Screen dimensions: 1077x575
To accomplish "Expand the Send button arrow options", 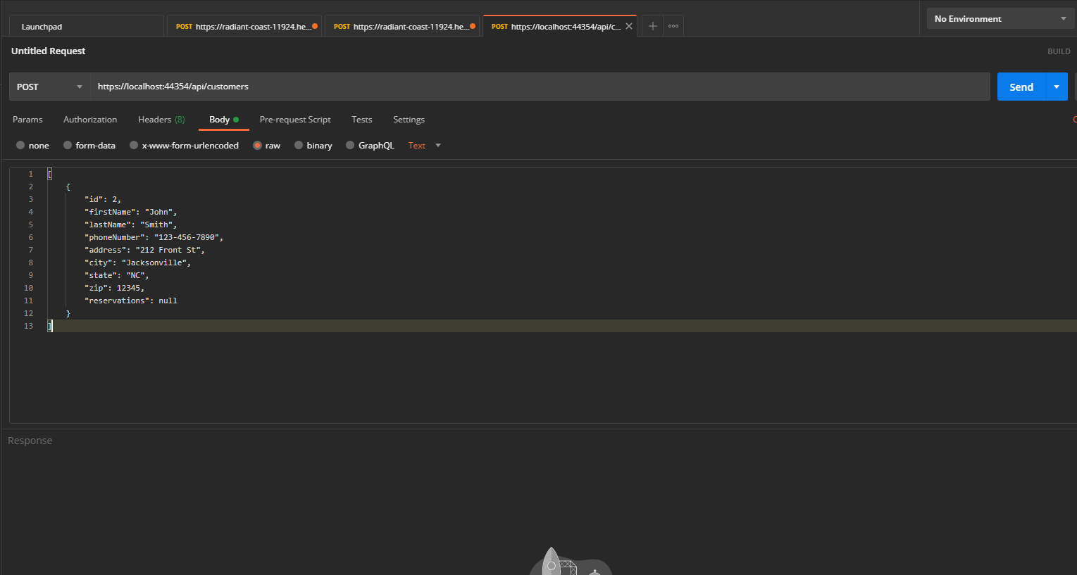I will [1057, 87].
